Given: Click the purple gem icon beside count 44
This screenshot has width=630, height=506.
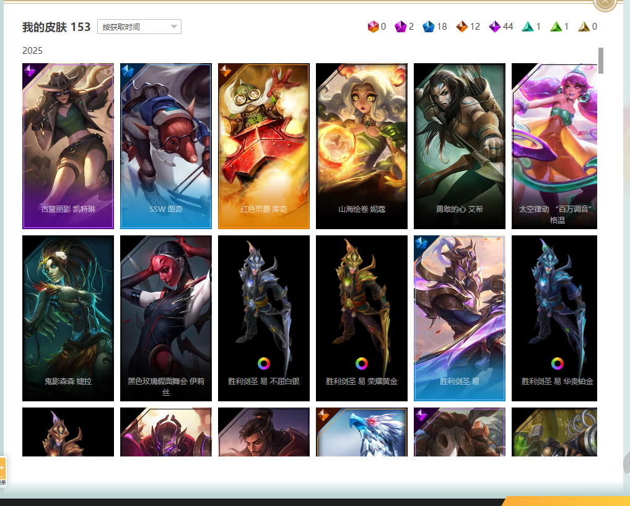Looking at the screenshot, I should click(494, 27).
